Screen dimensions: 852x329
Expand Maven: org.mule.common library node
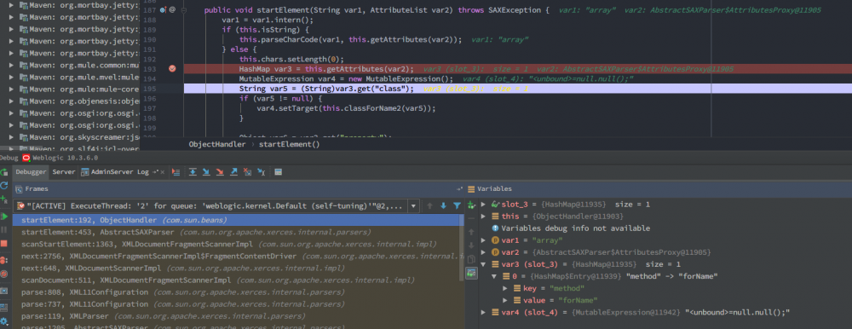pos(11,66)
